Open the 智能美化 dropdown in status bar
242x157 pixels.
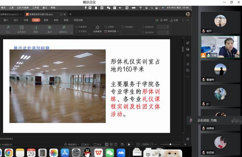[72, 144]
